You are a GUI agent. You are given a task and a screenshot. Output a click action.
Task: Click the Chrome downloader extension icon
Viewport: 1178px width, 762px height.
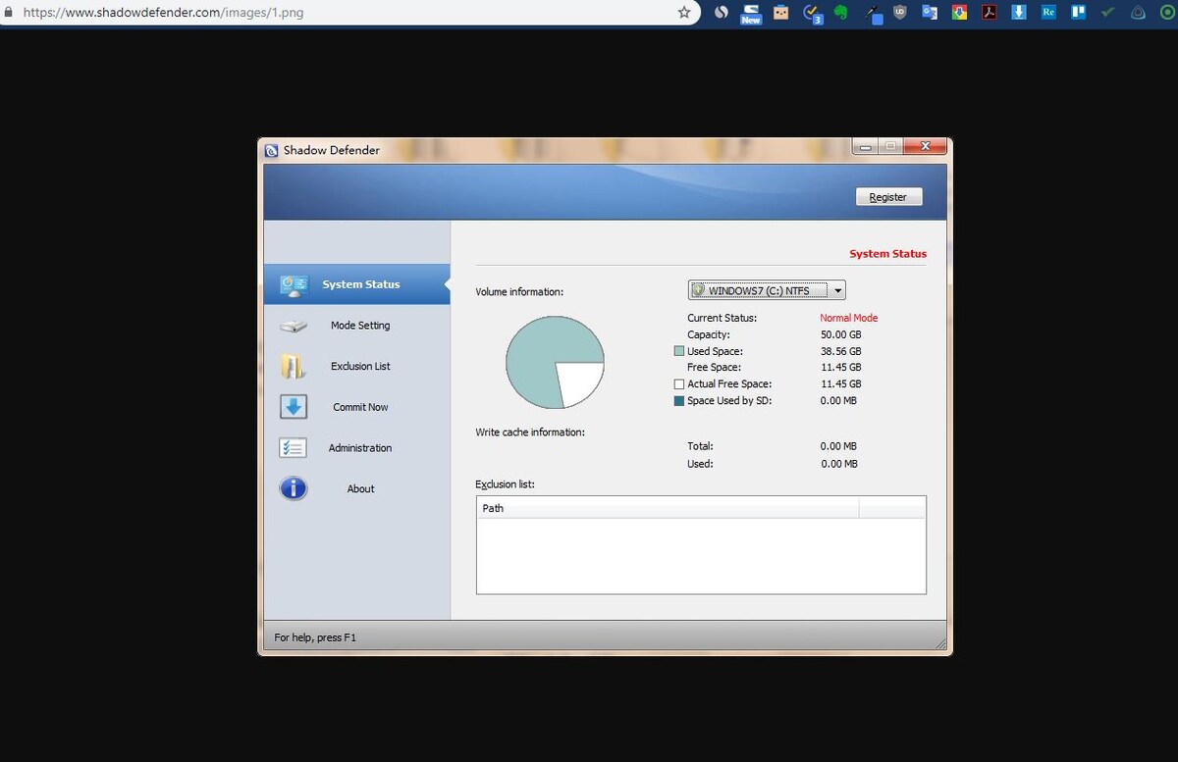(x=959, y=13)
